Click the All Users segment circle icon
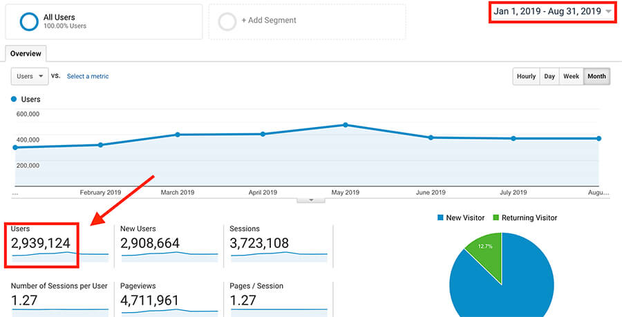622x317 pixels. point(29,21)
